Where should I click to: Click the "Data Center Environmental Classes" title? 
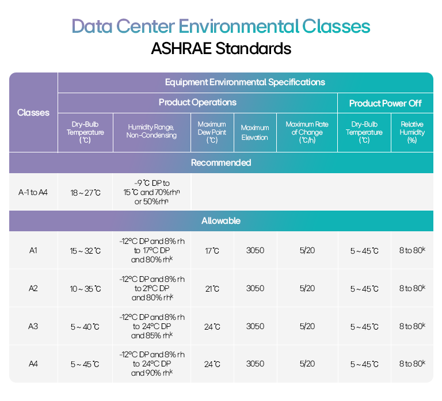coord(221,26)
